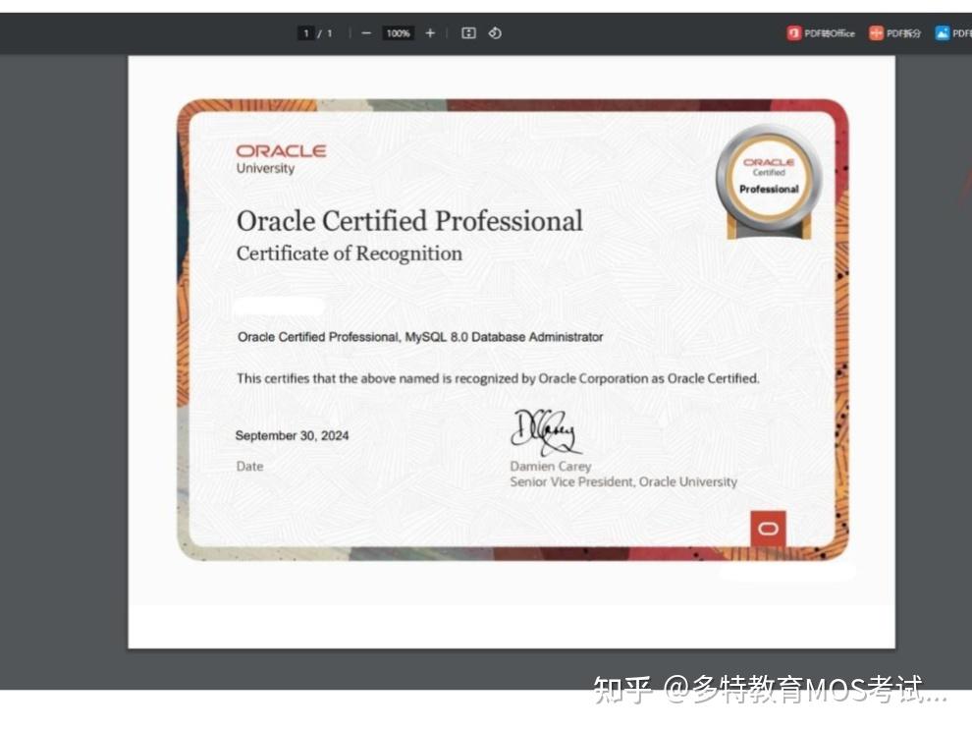Viewport: 972px width, 730px height.
Task: Click the certificate title Oracle Certified Professional
Action: [408, 221]
